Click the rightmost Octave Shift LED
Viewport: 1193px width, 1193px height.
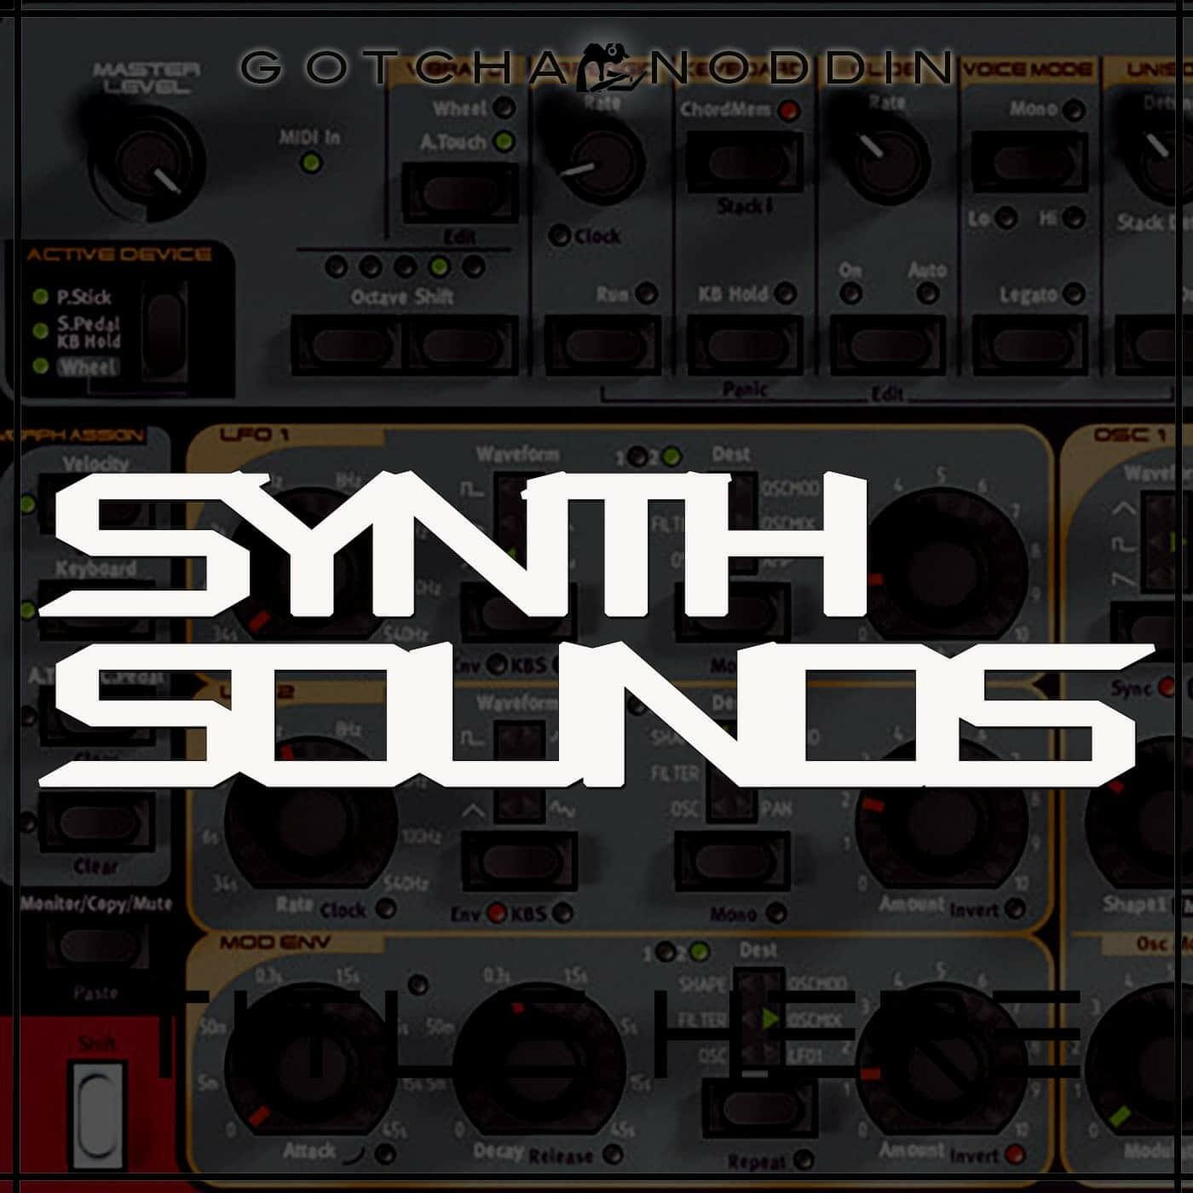coord(473,267)
